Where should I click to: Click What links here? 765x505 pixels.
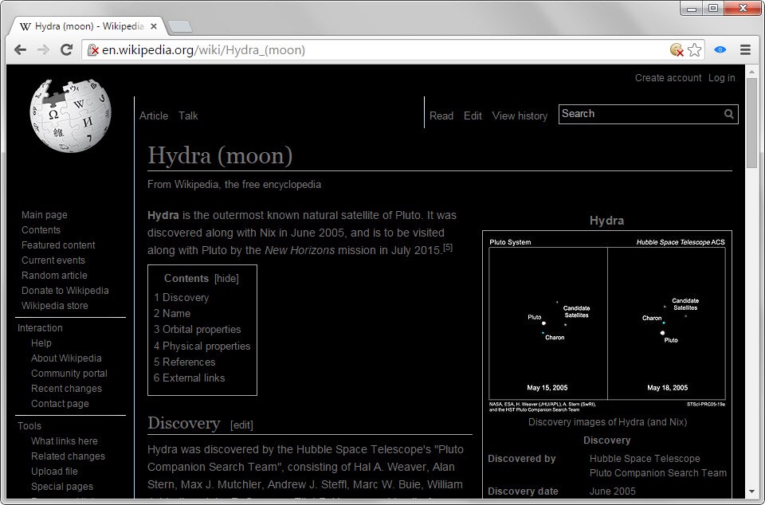coord(65,441)
